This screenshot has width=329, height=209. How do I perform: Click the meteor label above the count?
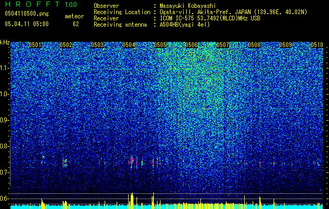(x=74, y=16)
